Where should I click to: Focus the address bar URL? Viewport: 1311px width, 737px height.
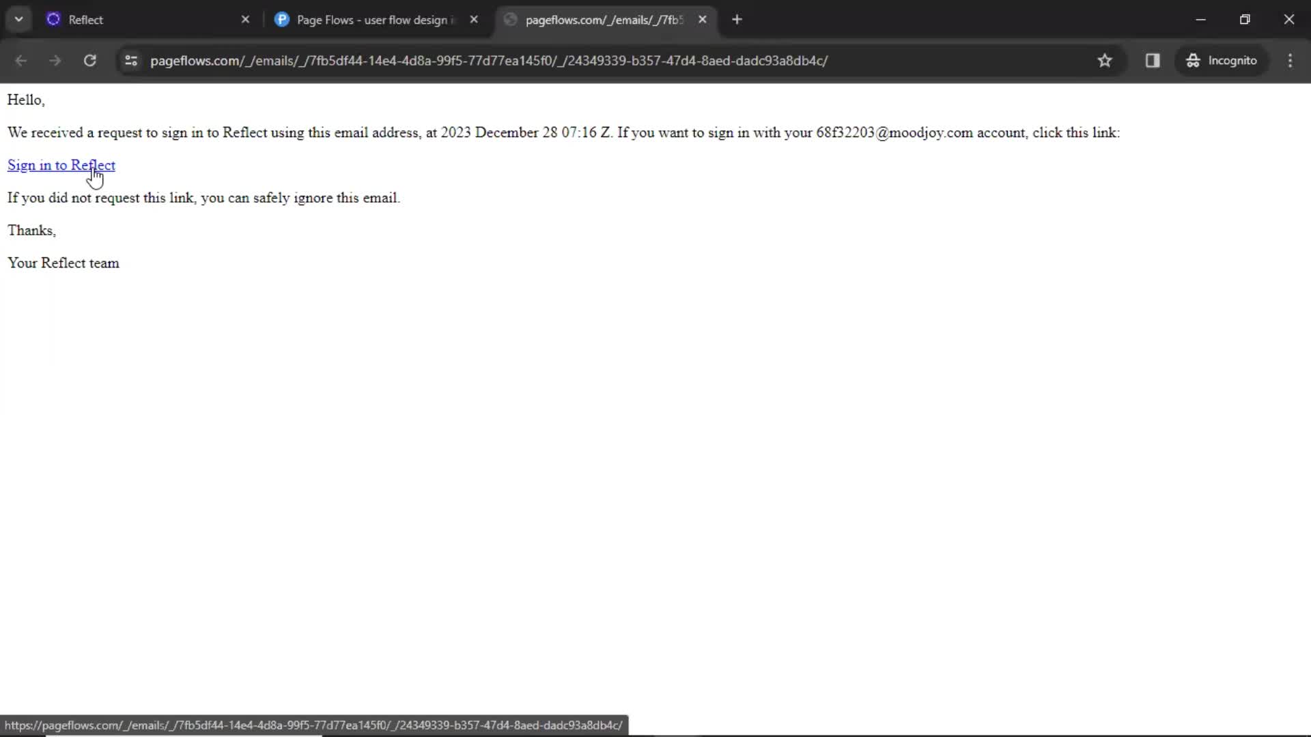489,61
